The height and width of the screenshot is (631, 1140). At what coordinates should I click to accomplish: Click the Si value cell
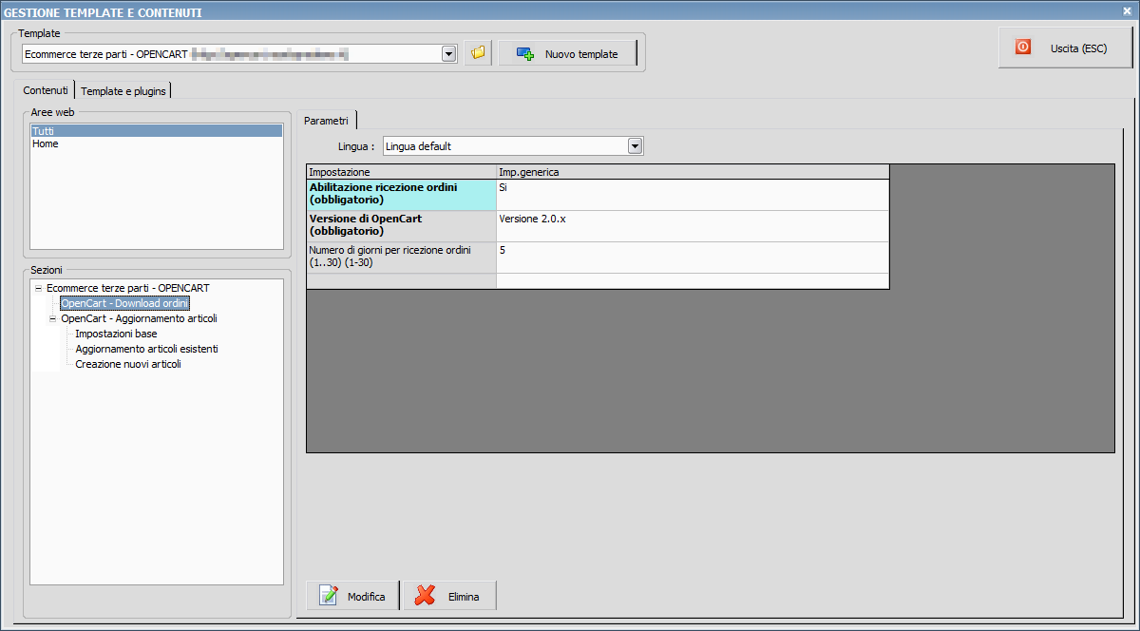point(693,195)
